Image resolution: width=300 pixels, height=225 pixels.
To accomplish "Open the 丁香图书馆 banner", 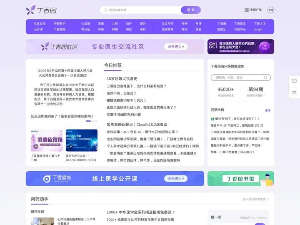I will point(241,178).
